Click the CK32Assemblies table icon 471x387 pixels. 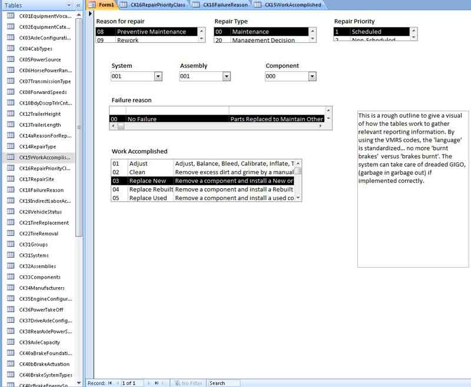[11, 265]
